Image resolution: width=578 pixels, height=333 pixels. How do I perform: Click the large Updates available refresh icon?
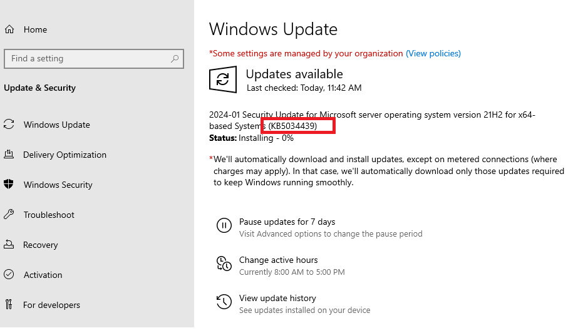tap(223, 79)
